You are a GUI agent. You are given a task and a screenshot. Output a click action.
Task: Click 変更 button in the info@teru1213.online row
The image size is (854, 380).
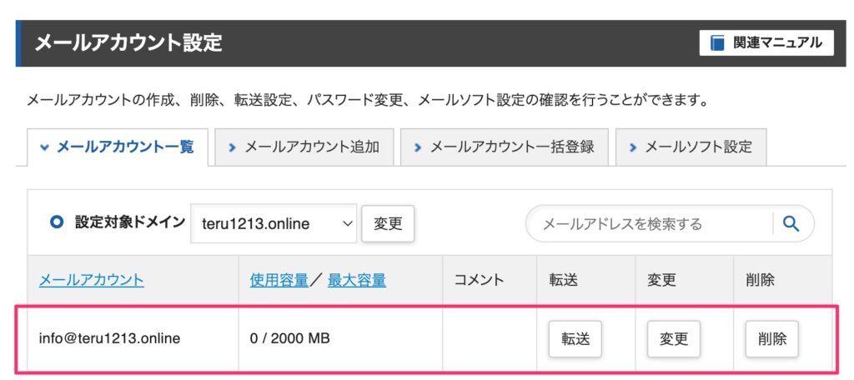click(x=674, y=338)
